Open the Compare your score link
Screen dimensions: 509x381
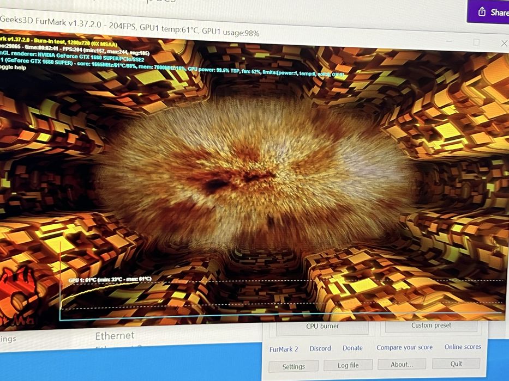(404, 347)
